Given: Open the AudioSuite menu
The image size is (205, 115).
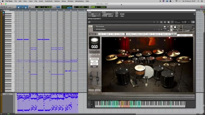Looking at the screenshot, I should [49, 1].
